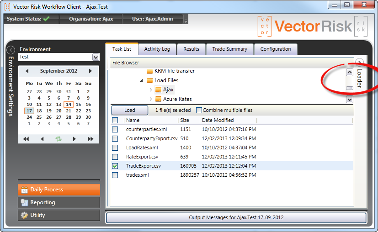Sort files by Date Modified column header
378x232 pixels.
tap(218, 120)
